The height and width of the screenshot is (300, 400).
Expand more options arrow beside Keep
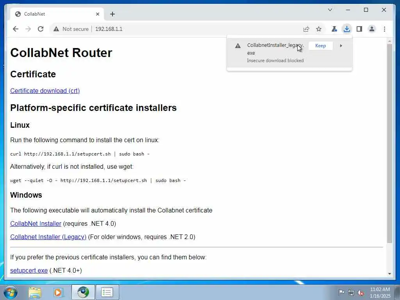coord(341,46)
